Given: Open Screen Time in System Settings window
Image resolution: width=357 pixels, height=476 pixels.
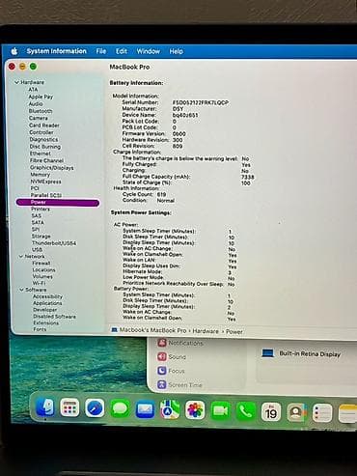Looking at the screenshot, I should point(179,384).
